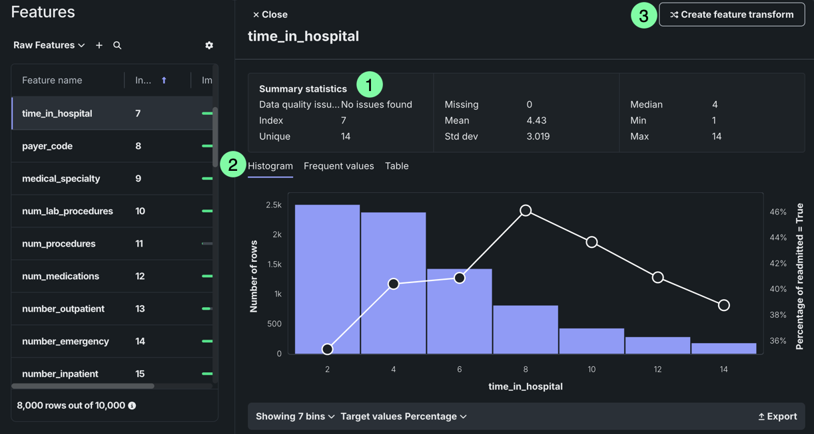Select the medical_specialty feature row
The height and width of the screenshot is (434, 814).
point(61,179)
